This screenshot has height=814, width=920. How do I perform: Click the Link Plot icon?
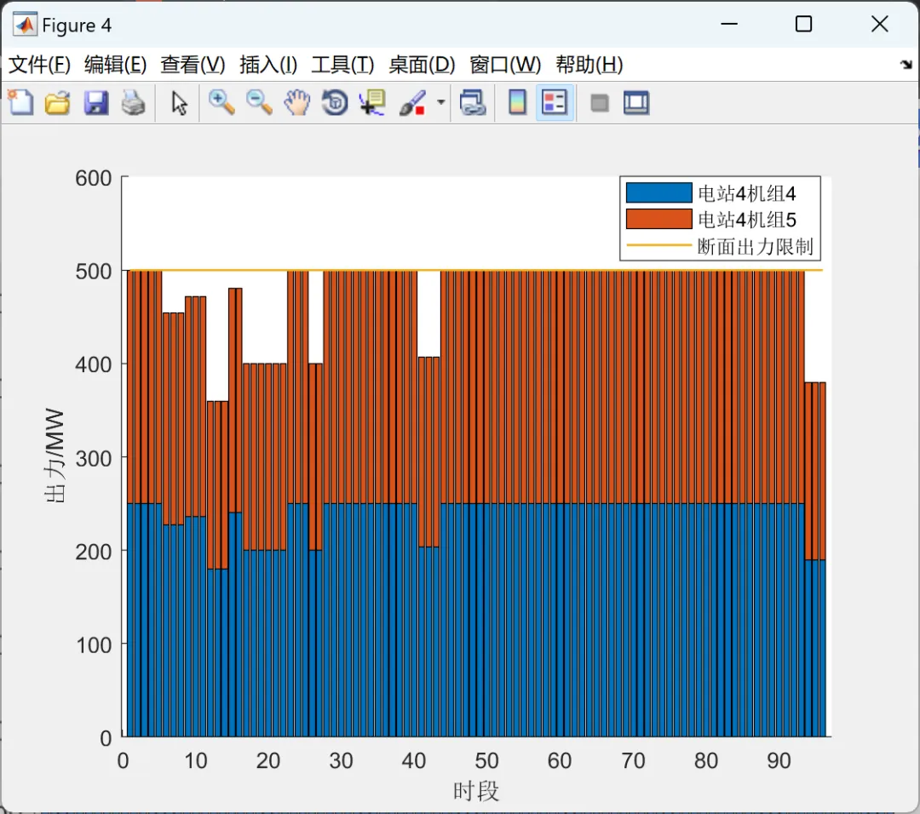coord(472,103)
